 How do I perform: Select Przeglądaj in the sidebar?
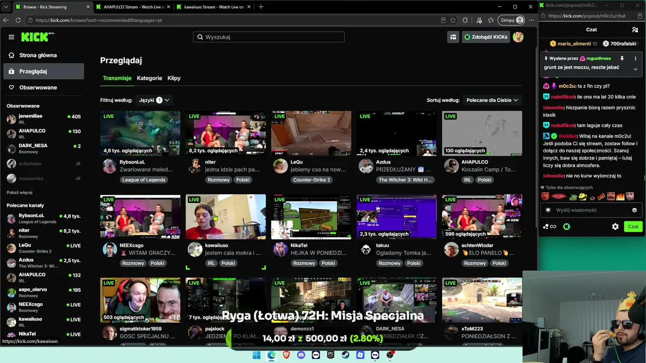pos(43,71)
